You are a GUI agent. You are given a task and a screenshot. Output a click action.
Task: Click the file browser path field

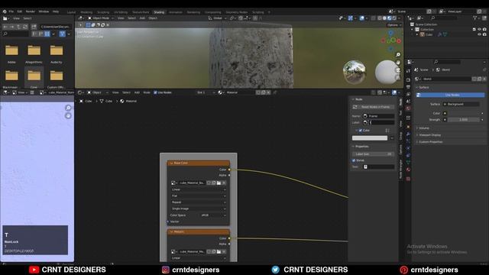tap(56, 27)
